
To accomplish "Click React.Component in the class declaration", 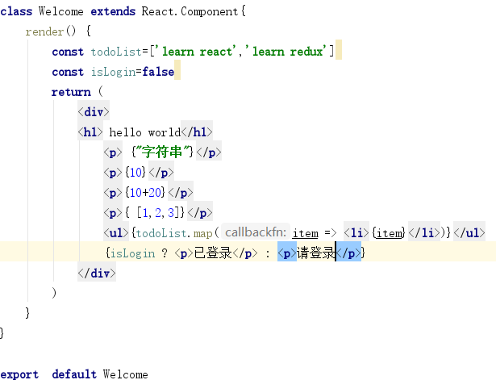I will (x=190, y=11).
